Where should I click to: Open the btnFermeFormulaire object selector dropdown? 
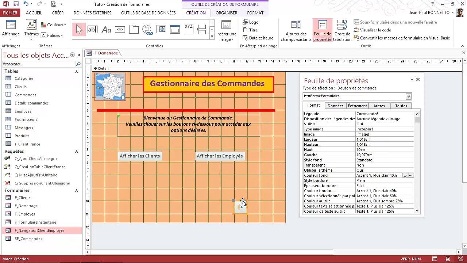(409, 96)
